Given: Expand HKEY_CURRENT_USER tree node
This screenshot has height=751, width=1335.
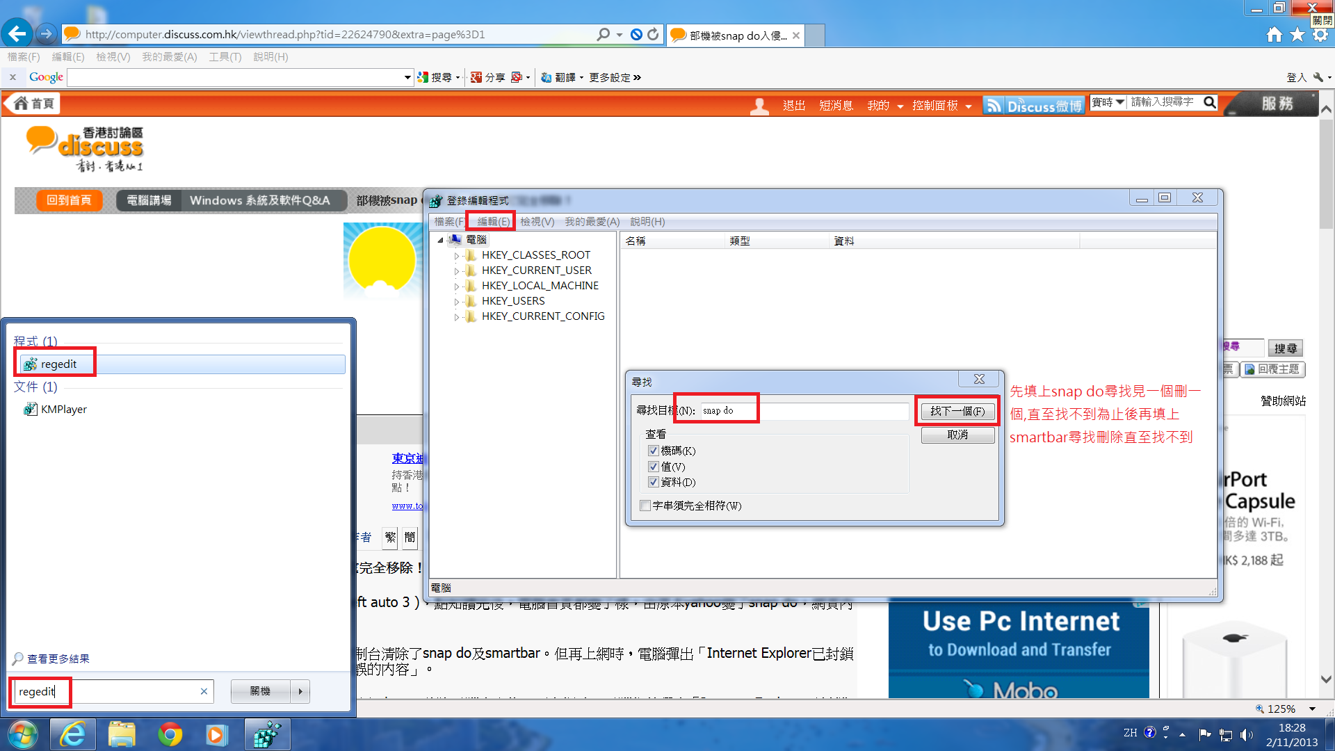Looking at the screenshot, I should (x=457, y=271).
